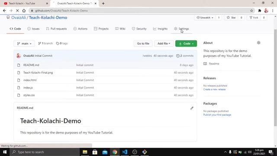Open the Wiki tab
Screen dimensions: 277x156
click(x=120, y=29)
